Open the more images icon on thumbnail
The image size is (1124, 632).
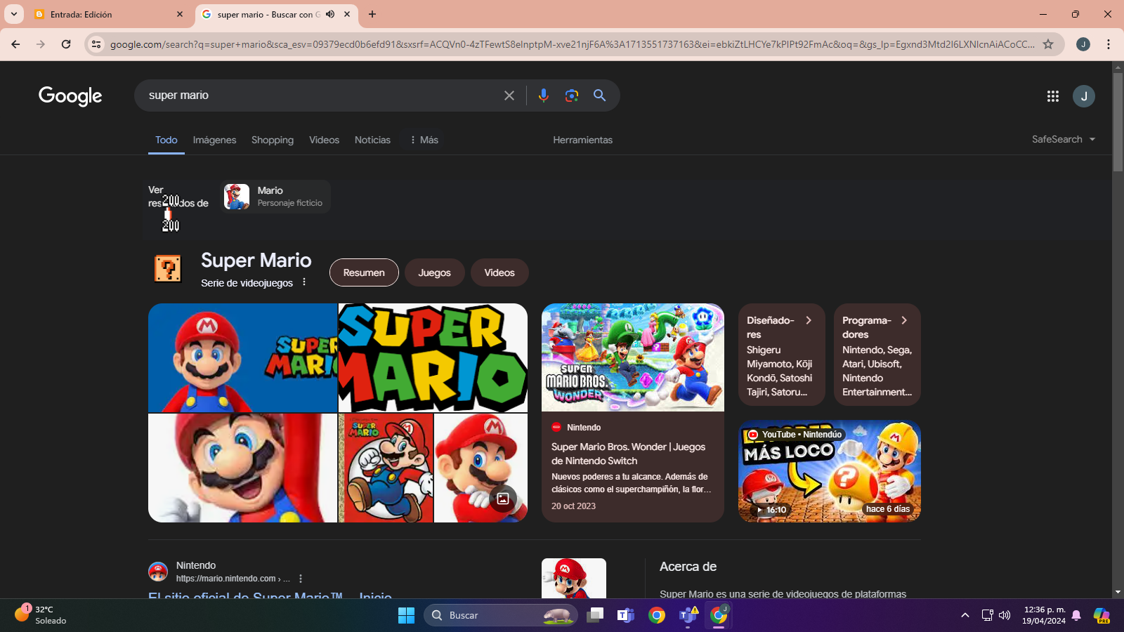pyautogui.click(x=503, y=499)
